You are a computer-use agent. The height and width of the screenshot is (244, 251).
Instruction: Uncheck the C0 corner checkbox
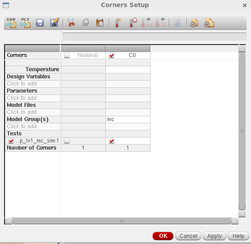[111, 55]
